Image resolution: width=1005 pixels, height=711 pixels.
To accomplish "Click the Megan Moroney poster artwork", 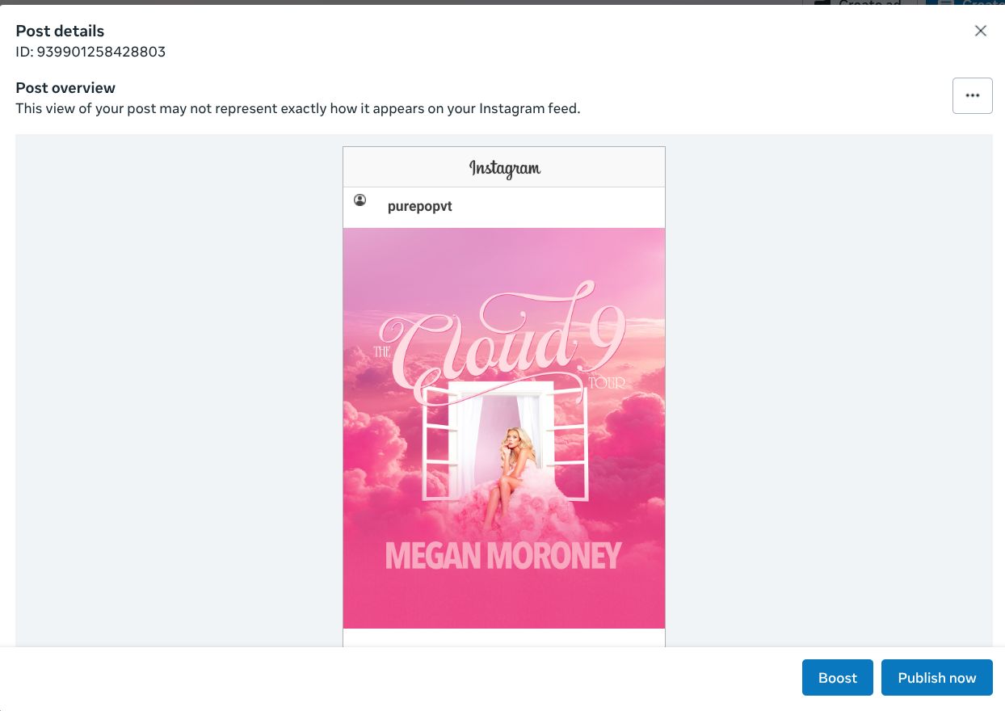I will (503, 427).
